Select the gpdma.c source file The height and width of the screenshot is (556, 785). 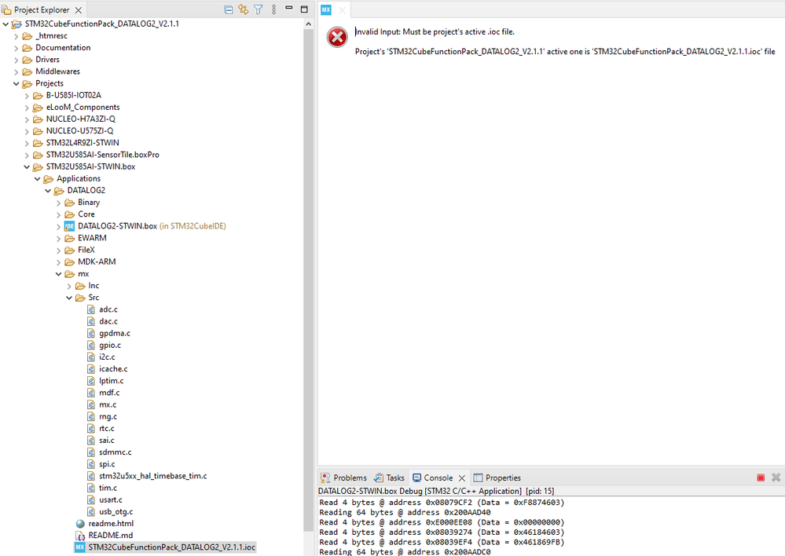click(x=115, y=333)
